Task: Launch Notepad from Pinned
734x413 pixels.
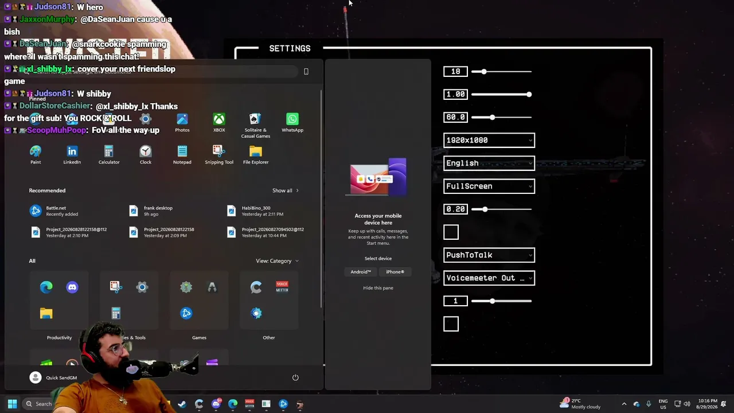Action: click(182, 155)
